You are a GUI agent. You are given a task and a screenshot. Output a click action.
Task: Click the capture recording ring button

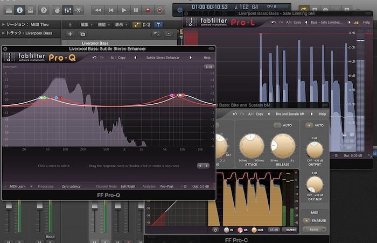click(x=159, y=10)
